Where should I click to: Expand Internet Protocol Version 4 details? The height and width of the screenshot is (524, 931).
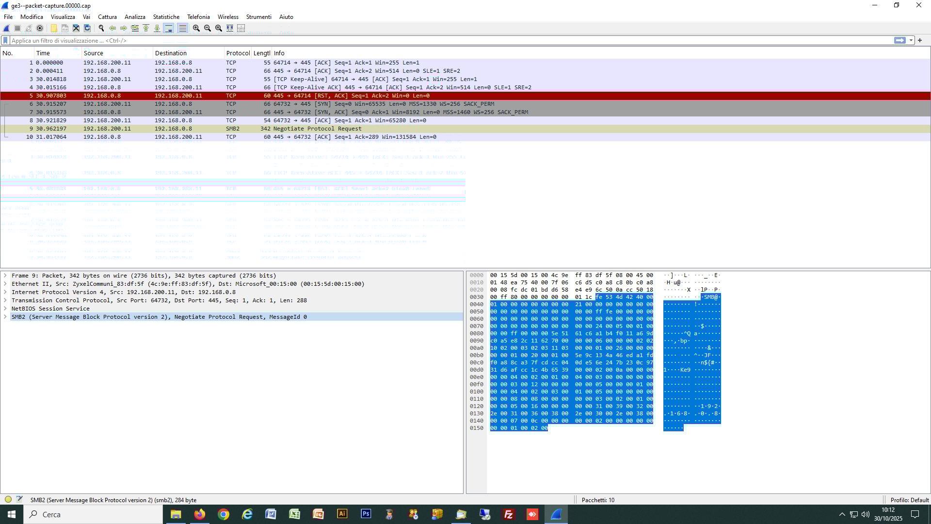click(5, 292)
